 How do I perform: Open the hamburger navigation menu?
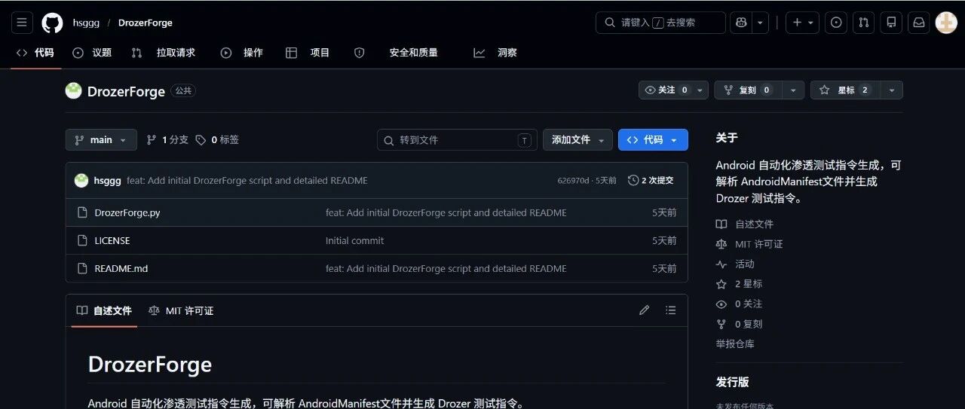pyautogui.click(x=22, y=23)
